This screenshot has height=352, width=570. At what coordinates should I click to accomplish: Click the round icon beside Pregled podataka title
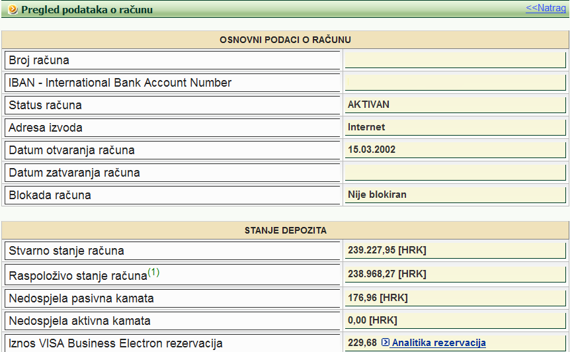(x=12, y=9)
